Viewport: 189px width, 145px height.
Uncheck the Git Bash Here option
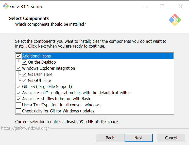tap(24, 74)
